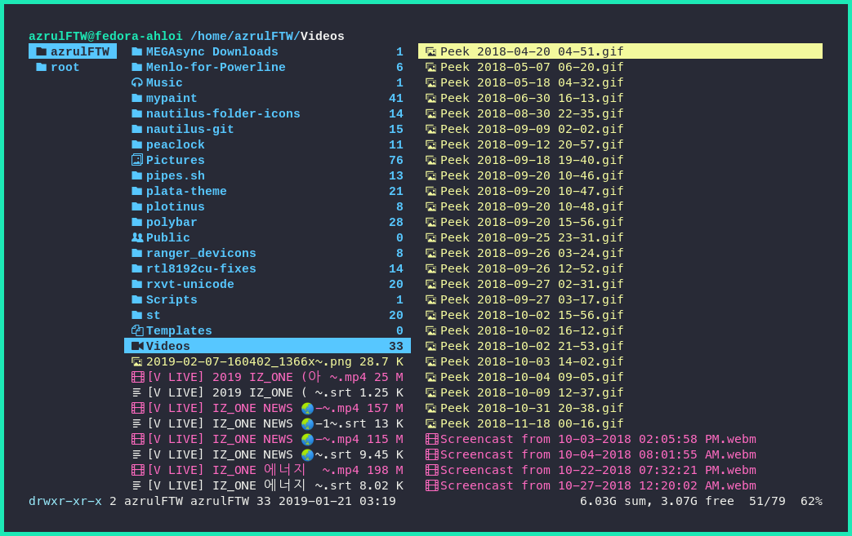Open the ranger_devicons folder

[x=267, y=254]
